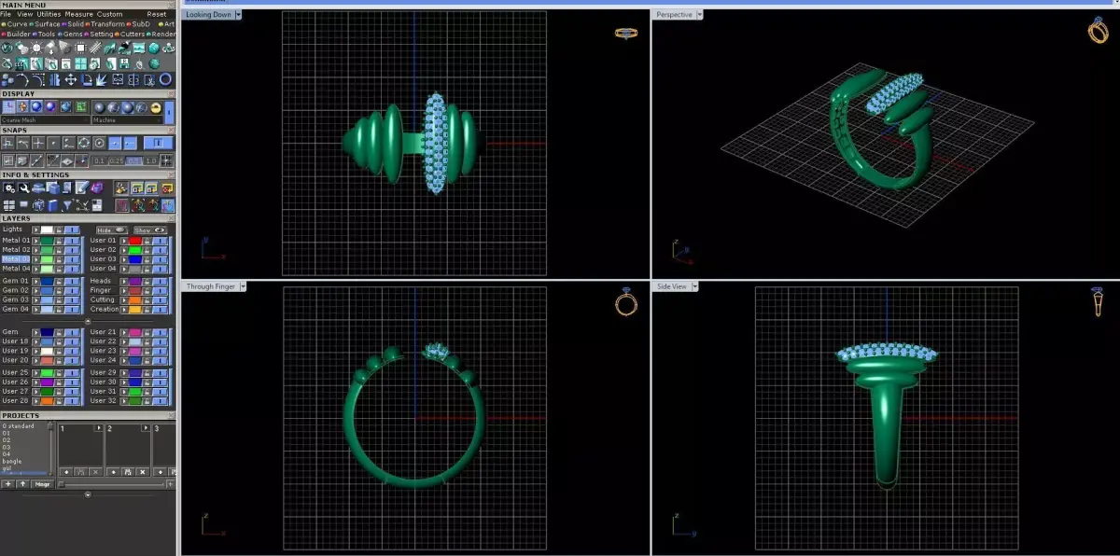Add a new project with plus button
The width and height of the screenshot is (1120, 556).
click(8, 484)
